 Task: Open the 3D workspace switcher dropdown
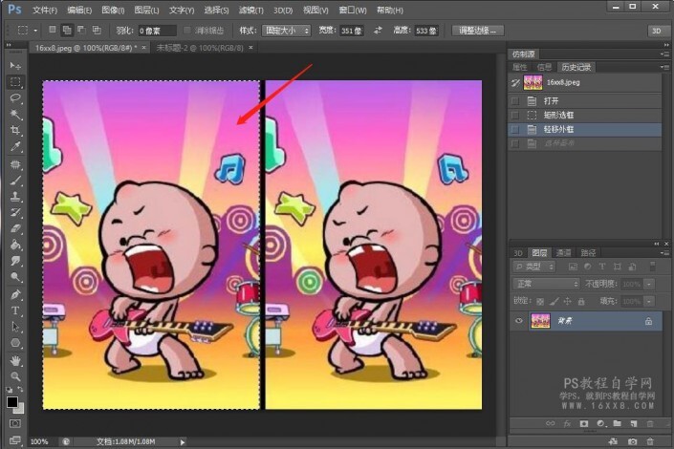point(656,31)
